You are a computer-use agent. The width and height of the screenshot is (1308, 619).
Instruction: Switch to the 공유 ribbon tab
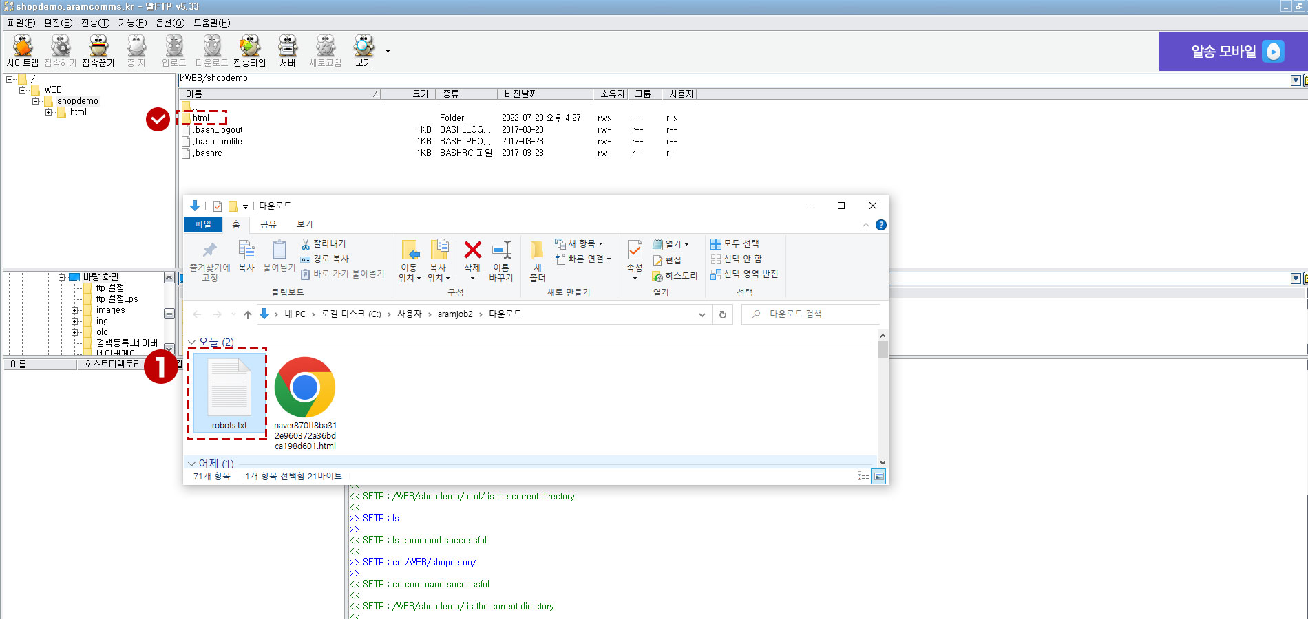(268, 224)
